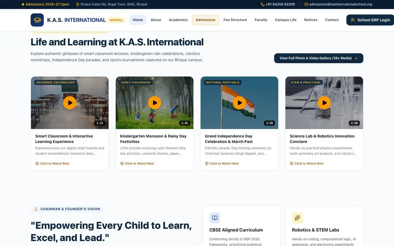Open the Indian flag video thumbnail
The image size is (394, 246).
[239, 103]
